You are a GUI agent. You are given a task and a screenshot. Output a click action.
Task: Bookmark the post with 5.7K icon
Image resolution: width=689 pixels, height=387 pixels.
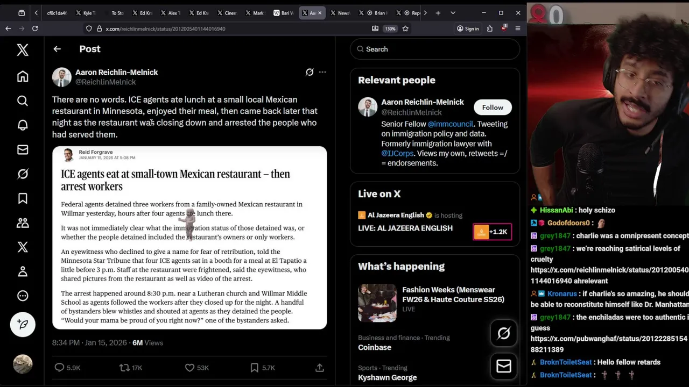254,368
